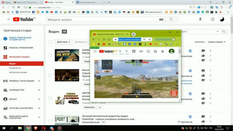Tick checkbox for the 4:17 video

pos(50,75)
